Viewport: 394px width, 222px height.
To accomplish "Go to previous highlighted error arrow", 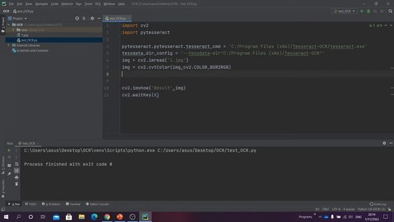I will 386,25.
